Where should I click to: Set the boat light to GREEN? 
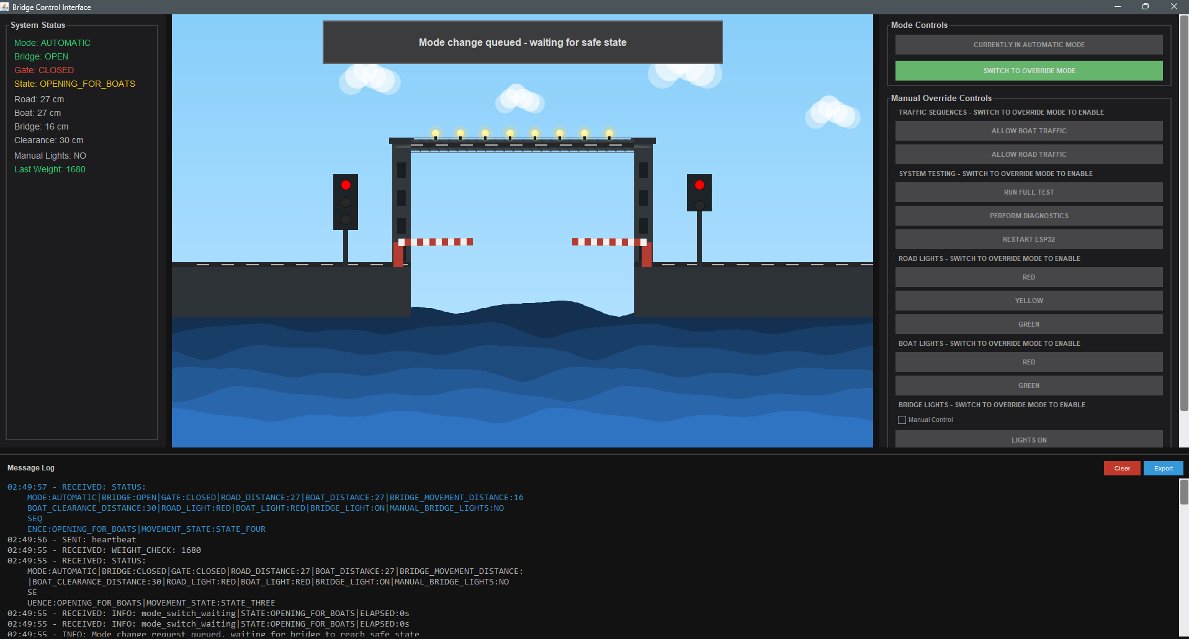[1028, 385]
